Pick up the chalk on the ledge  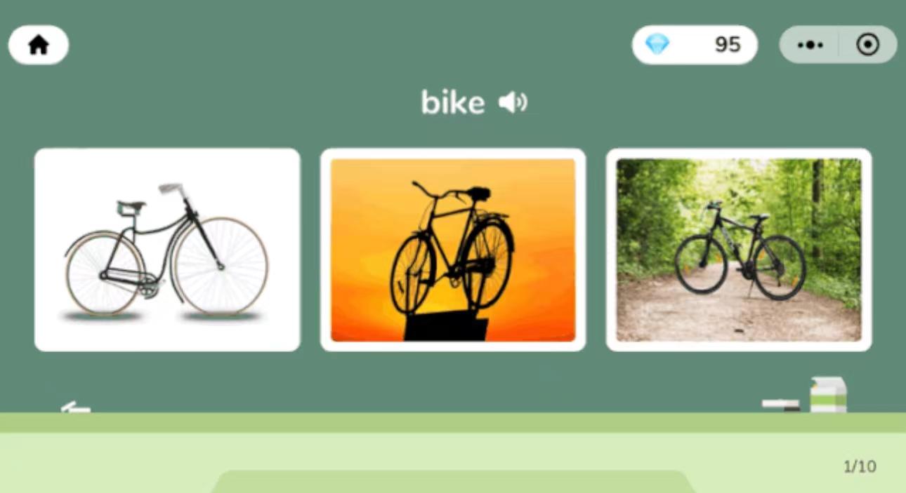pyautogui.click(x=75, y=407)
